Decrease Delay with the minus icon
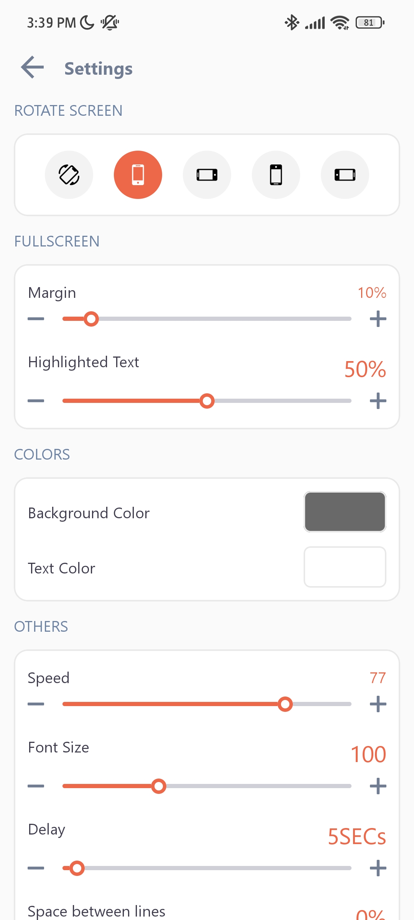The image size is (414, 920). tap(36, 868)
